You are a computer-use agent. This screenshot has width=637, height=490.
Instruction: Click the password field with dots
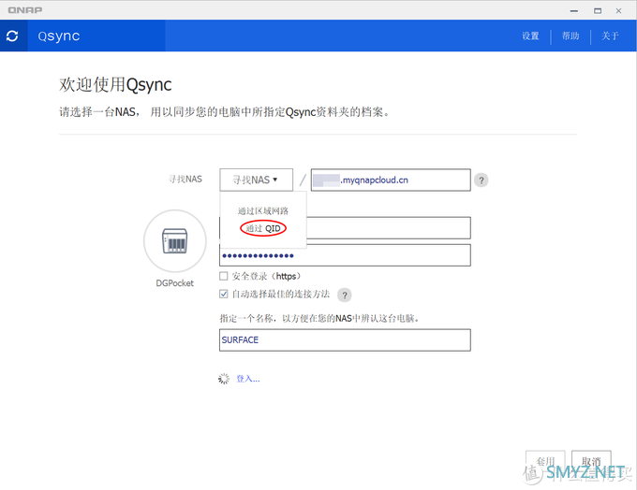[x=345, y=255]
